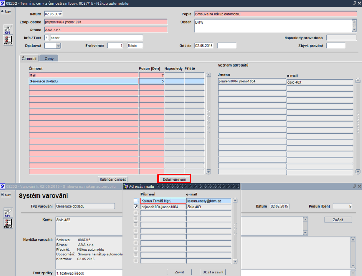Select the Nav radio button in the upper window

pyautogui.click(x=2, y=12)
